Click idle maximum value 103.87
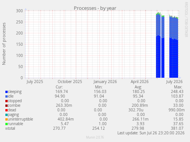Screen dimensions: 190x142 click(x=177, y=96)
